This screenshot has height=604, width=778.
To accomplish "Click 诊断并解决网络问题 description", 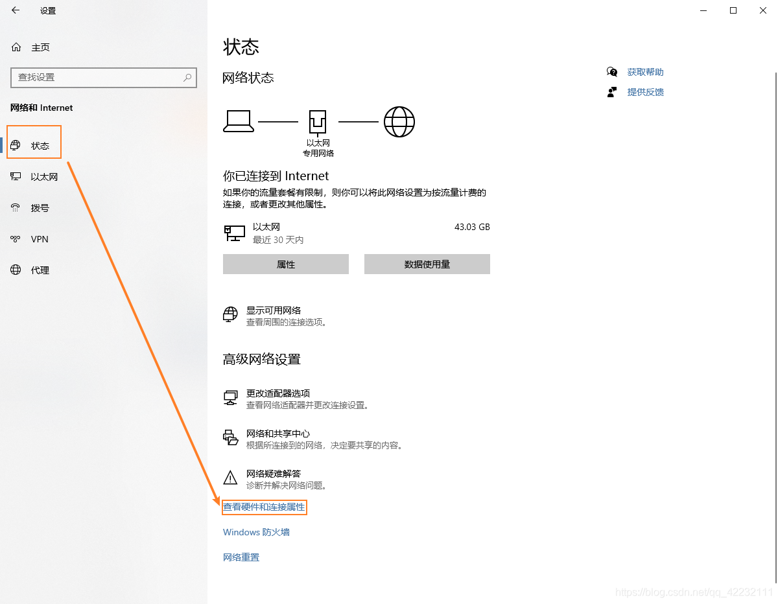I will click(x=286, y=485).
